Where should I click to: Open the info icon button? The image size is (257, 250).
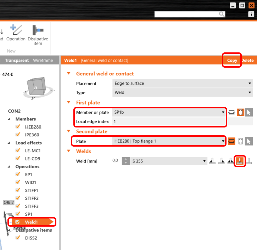click(251, 14)
